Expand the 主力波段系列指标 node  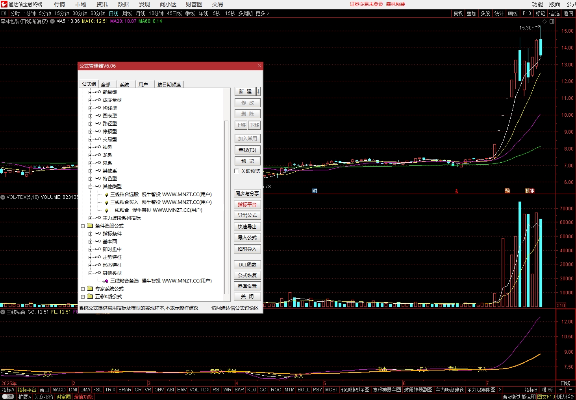point(90,218)
